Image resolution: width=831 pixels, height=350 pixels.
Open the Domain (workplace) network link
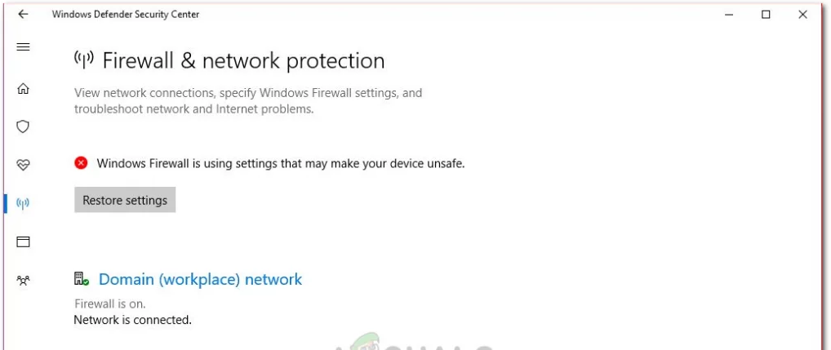click(200, 279)
